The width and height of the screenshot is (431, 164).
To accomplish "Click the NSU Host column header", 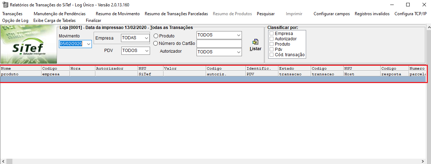I will 362,71.
